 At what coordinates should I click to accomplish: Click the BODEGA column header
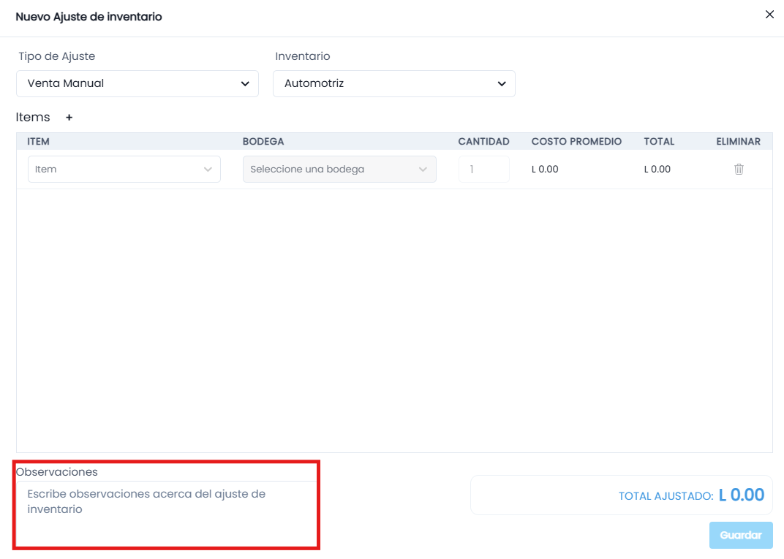pyautogui.click(x=263, y=141)
